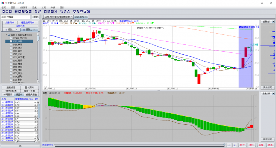The height and width of the screenshot is (148, 276).
Task: Click the second toolbar icon beside play arrow
Action: click(x=7, y=11)
